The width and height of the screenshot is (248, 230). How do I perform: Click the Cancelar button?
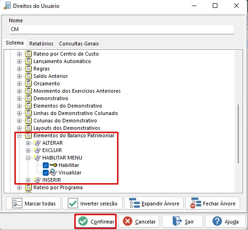(139, 222)
